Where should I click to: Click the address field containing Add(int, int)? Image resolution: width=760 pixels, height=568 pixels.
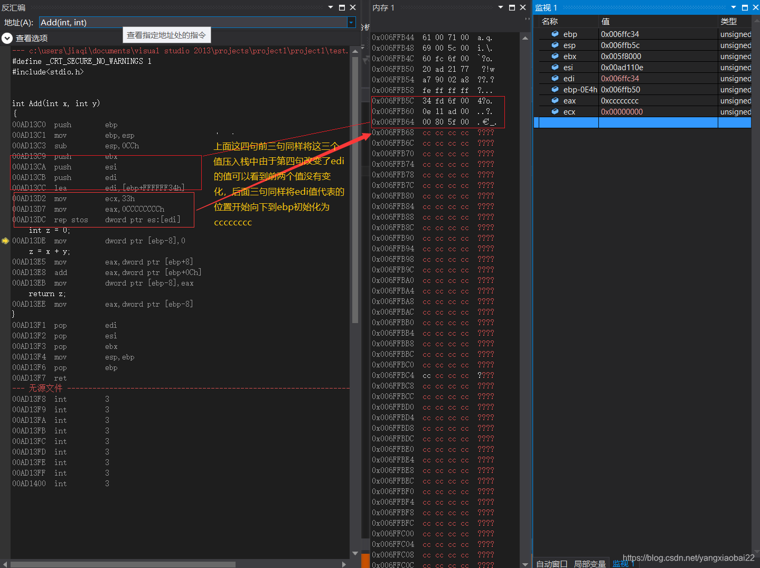coord(193,22)
